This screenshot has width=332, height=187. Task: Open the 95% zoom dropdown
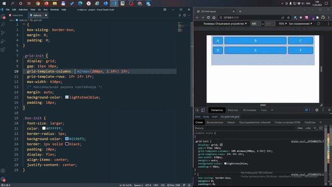(283, 24)
